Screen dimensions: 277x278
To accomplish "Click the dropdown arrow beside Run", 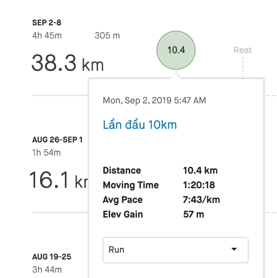I will (x=234, y=249).
